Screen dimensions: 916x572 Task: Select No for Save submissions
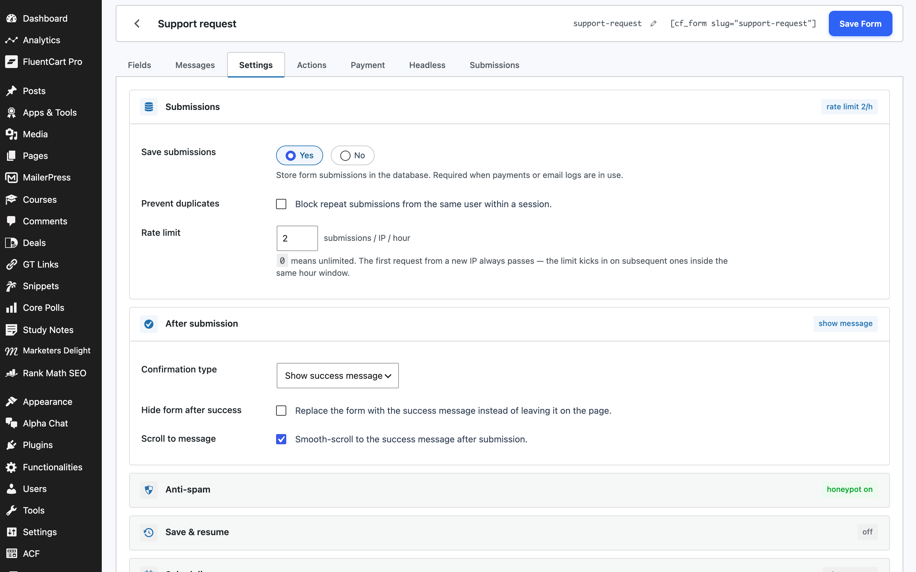tap(352, 155)
